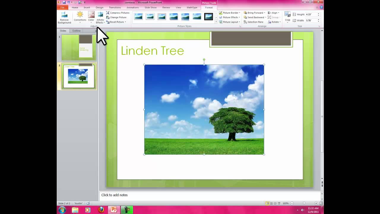Apply the black double-frame picture style
The image size is (380, 214).
point(208,17)
